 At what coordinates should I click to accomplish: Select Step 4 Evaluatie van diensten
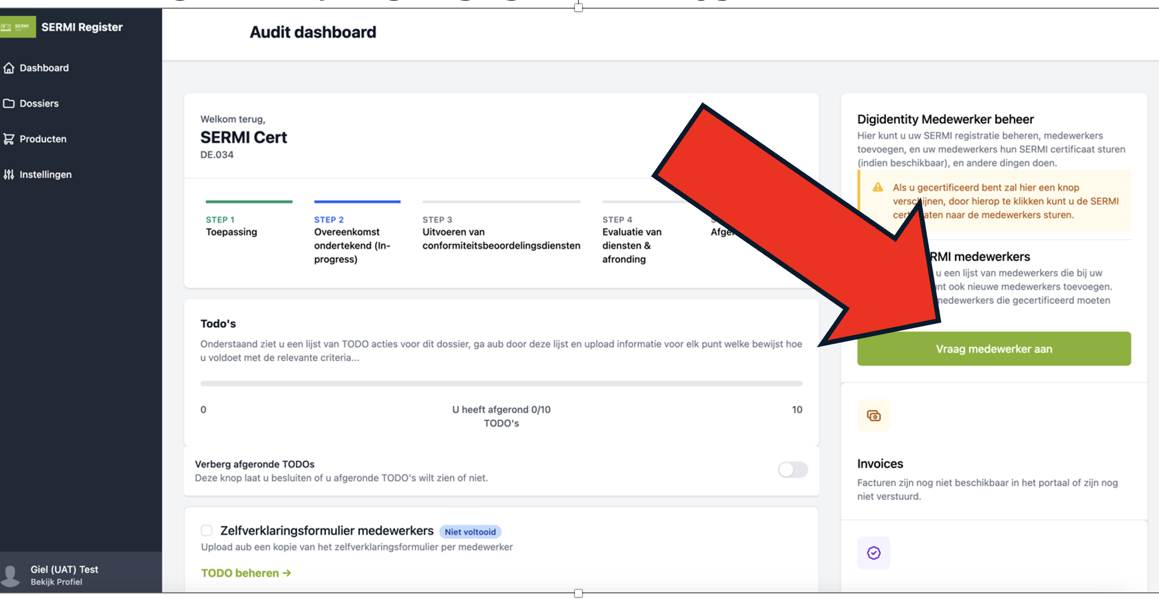tap(633, 239)
